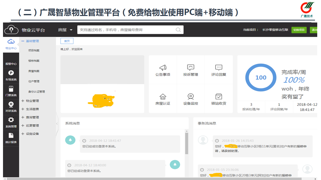Open 设备监控 camera icon
Screen dimensions: 321x180
click(191, 97)
